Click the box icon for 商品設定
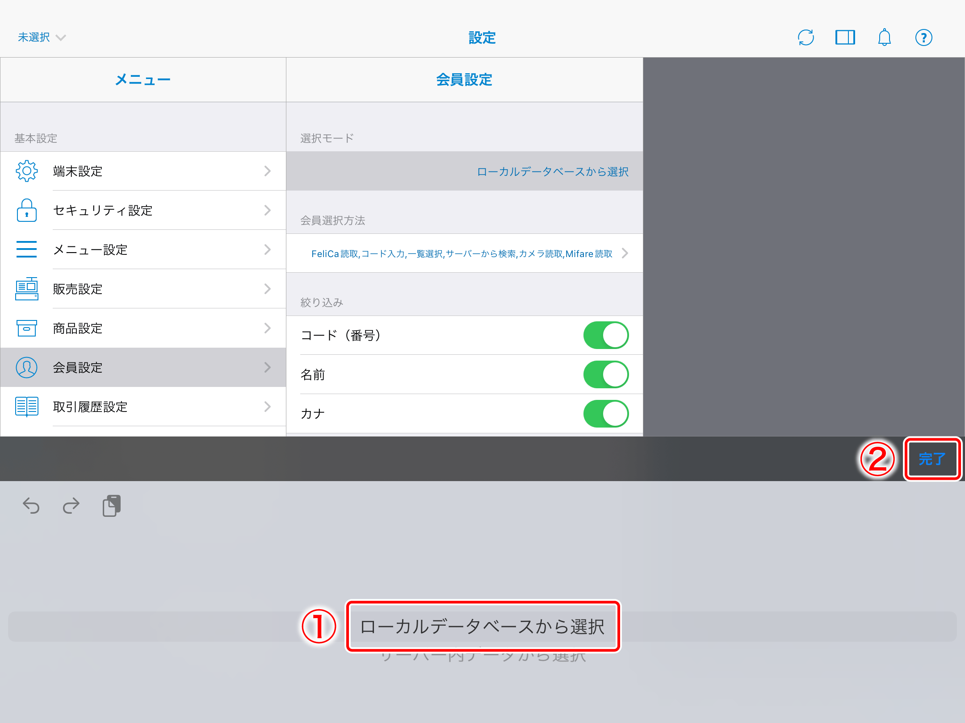Viewport: 965px width, 723px height. [27, 328]
